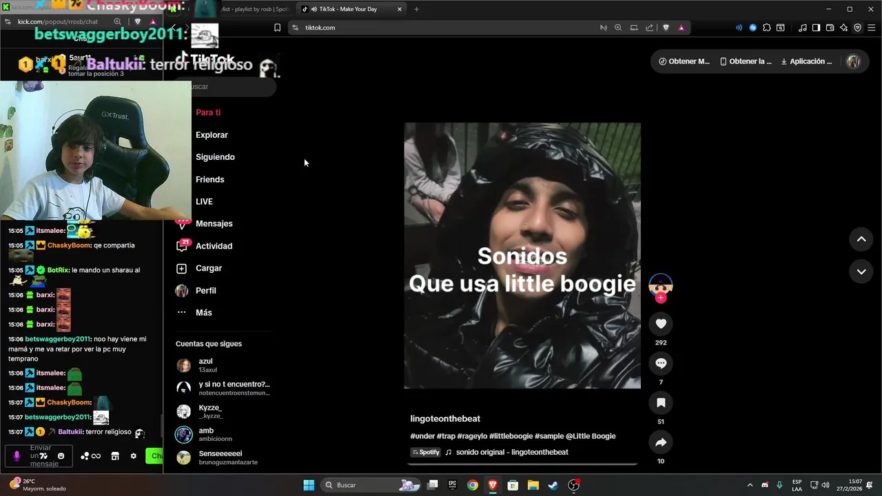Viewport: 882px width, 496px height.
Task: Open Windows Start menu
Action: pos(309,485)
